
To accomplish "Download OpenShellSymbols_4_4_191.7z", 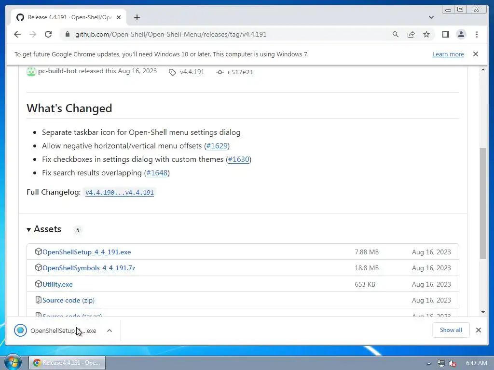I will click(89, 268).
